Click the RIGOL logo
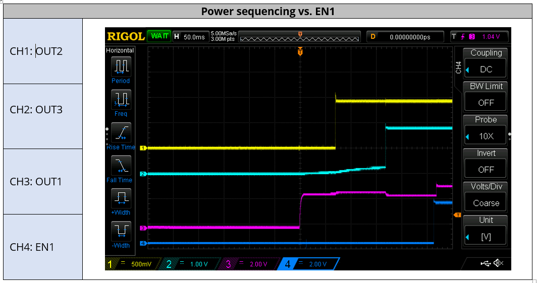 pos(126,36)
